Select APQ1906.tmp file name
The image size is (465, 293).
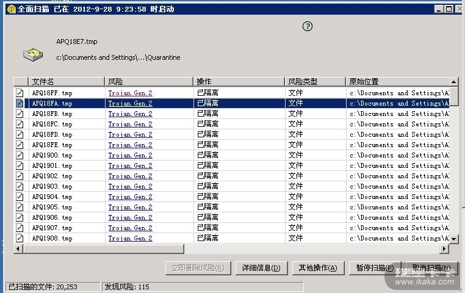(x=52, y=218)
